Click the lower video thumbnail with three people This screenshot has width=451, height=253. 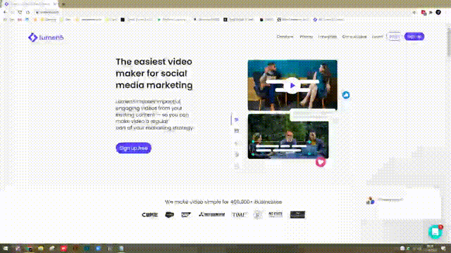point(288,136)
